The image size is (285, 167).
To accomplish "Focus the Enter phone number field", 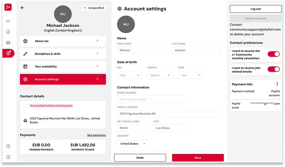I will [151, 99].
